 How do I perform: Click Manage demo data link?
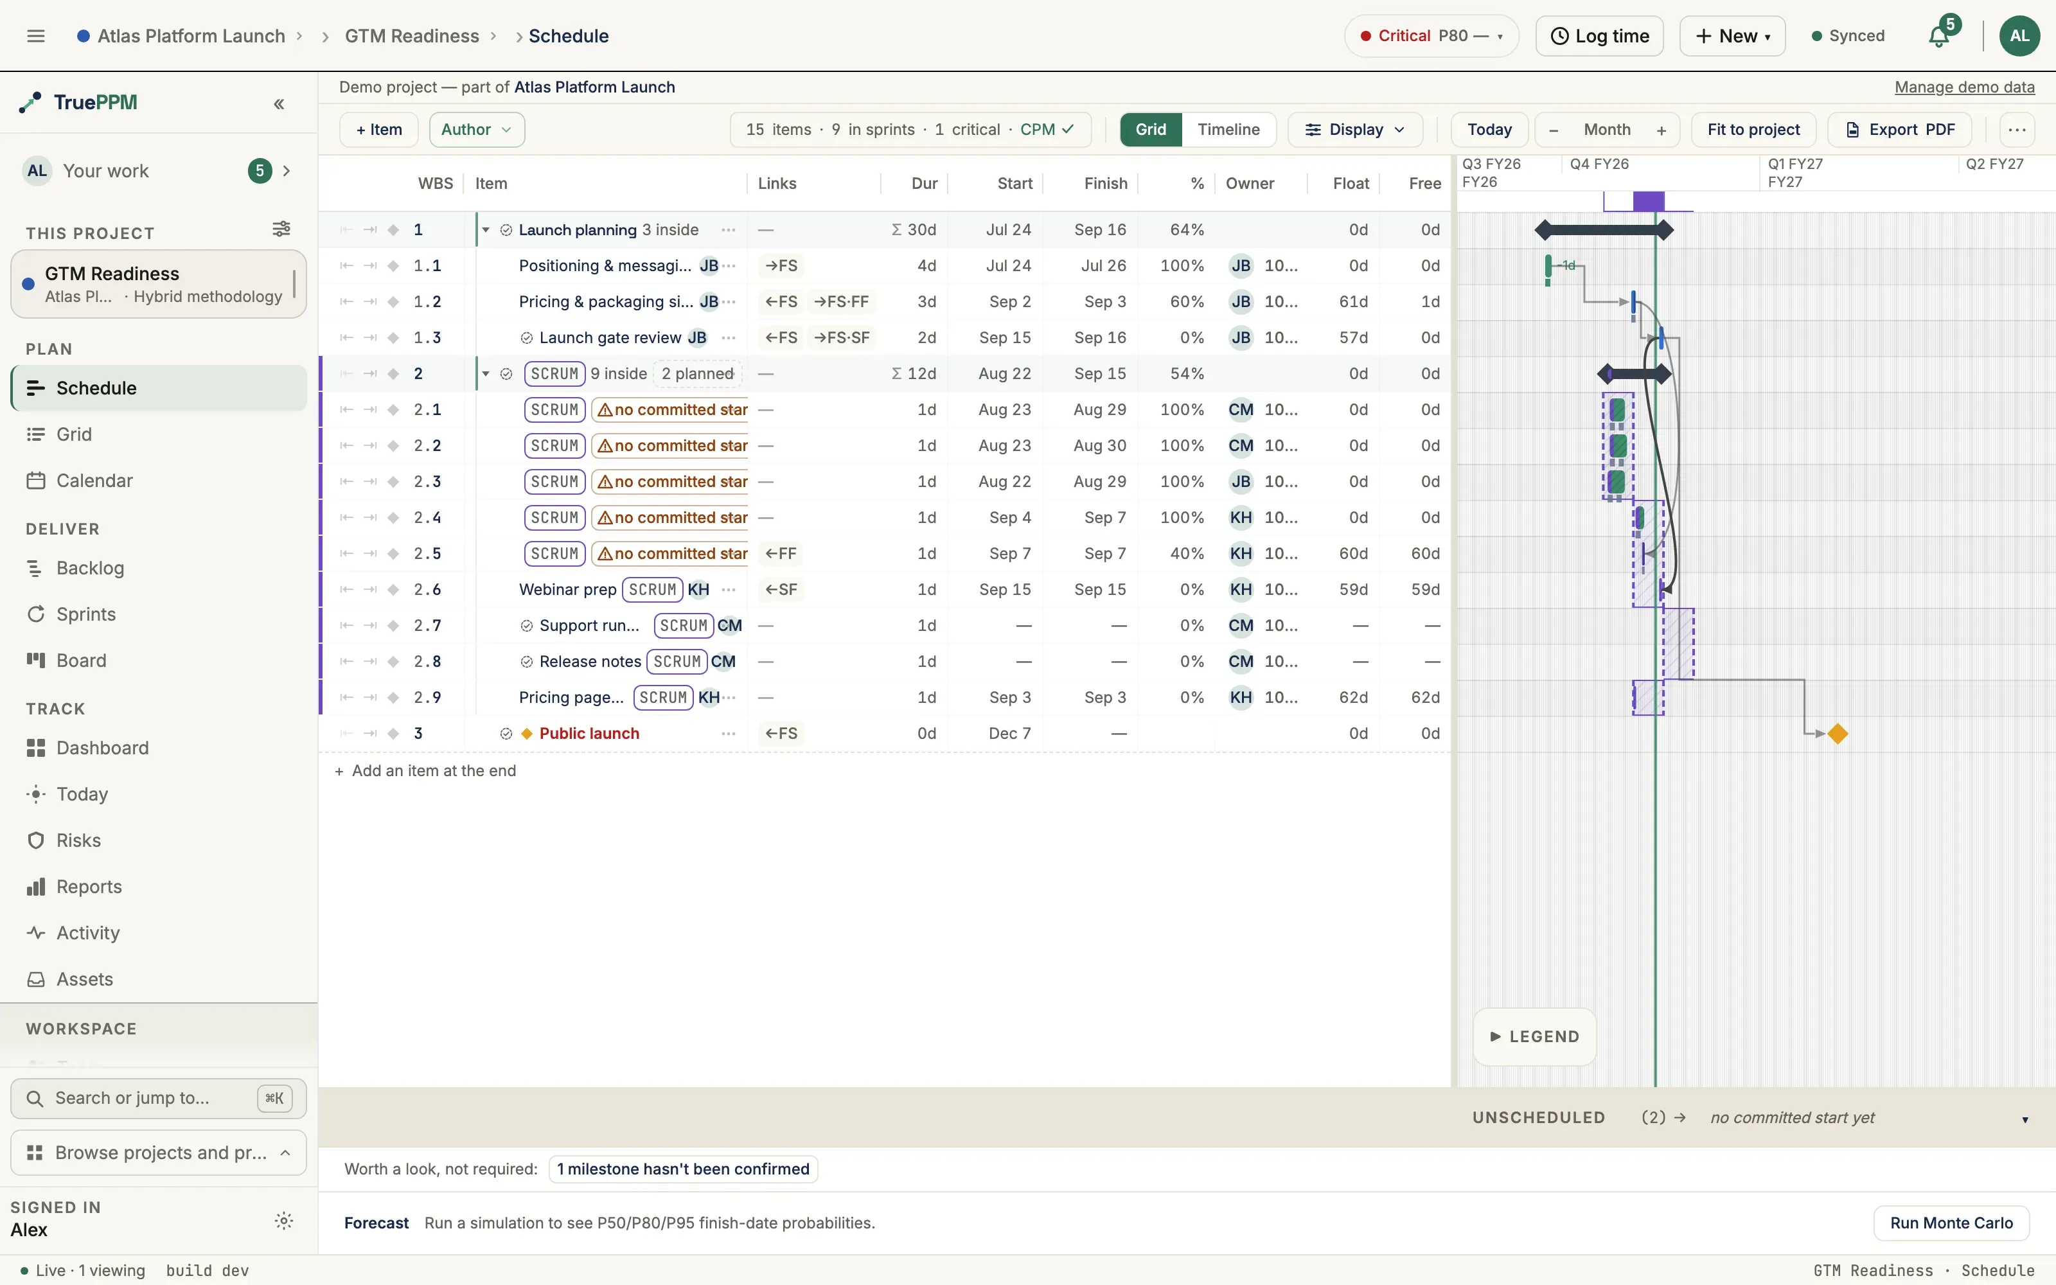pyautogui.click(x=1964, y=87)
